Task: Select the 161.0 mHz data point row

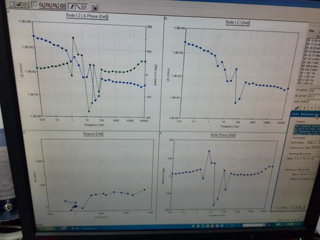Action: tap(312, 59)
